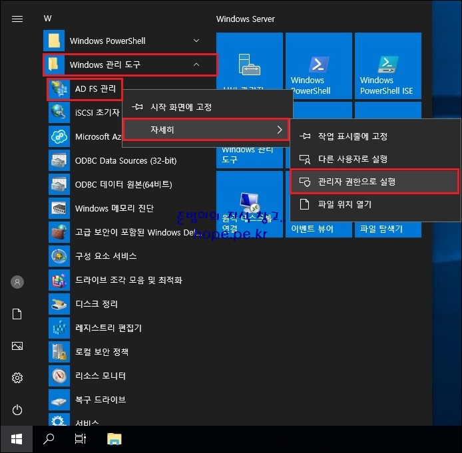Click the 로컬 보안 정책 icon
The image size is (462, 453).
[59, 352]
